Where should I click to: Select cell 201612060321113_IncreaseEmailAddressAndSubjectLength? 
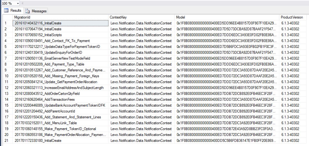tap(61, 88)
